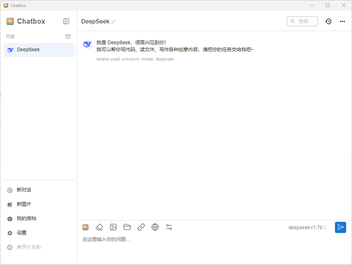The image size is (352, 265).
Task: Attach an image using the picture icon
Action: tap(113, 227)
